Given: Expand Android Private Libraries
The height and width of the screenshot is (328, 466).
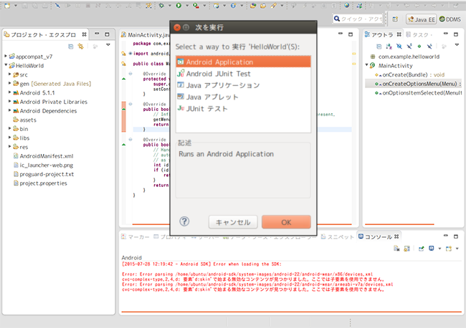Looking at the screenshot, I should 10,101.
